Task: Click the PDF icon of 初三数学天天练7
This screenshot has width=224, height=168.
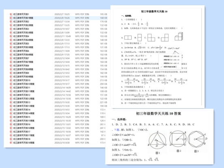Action: [x=11, y=58]
